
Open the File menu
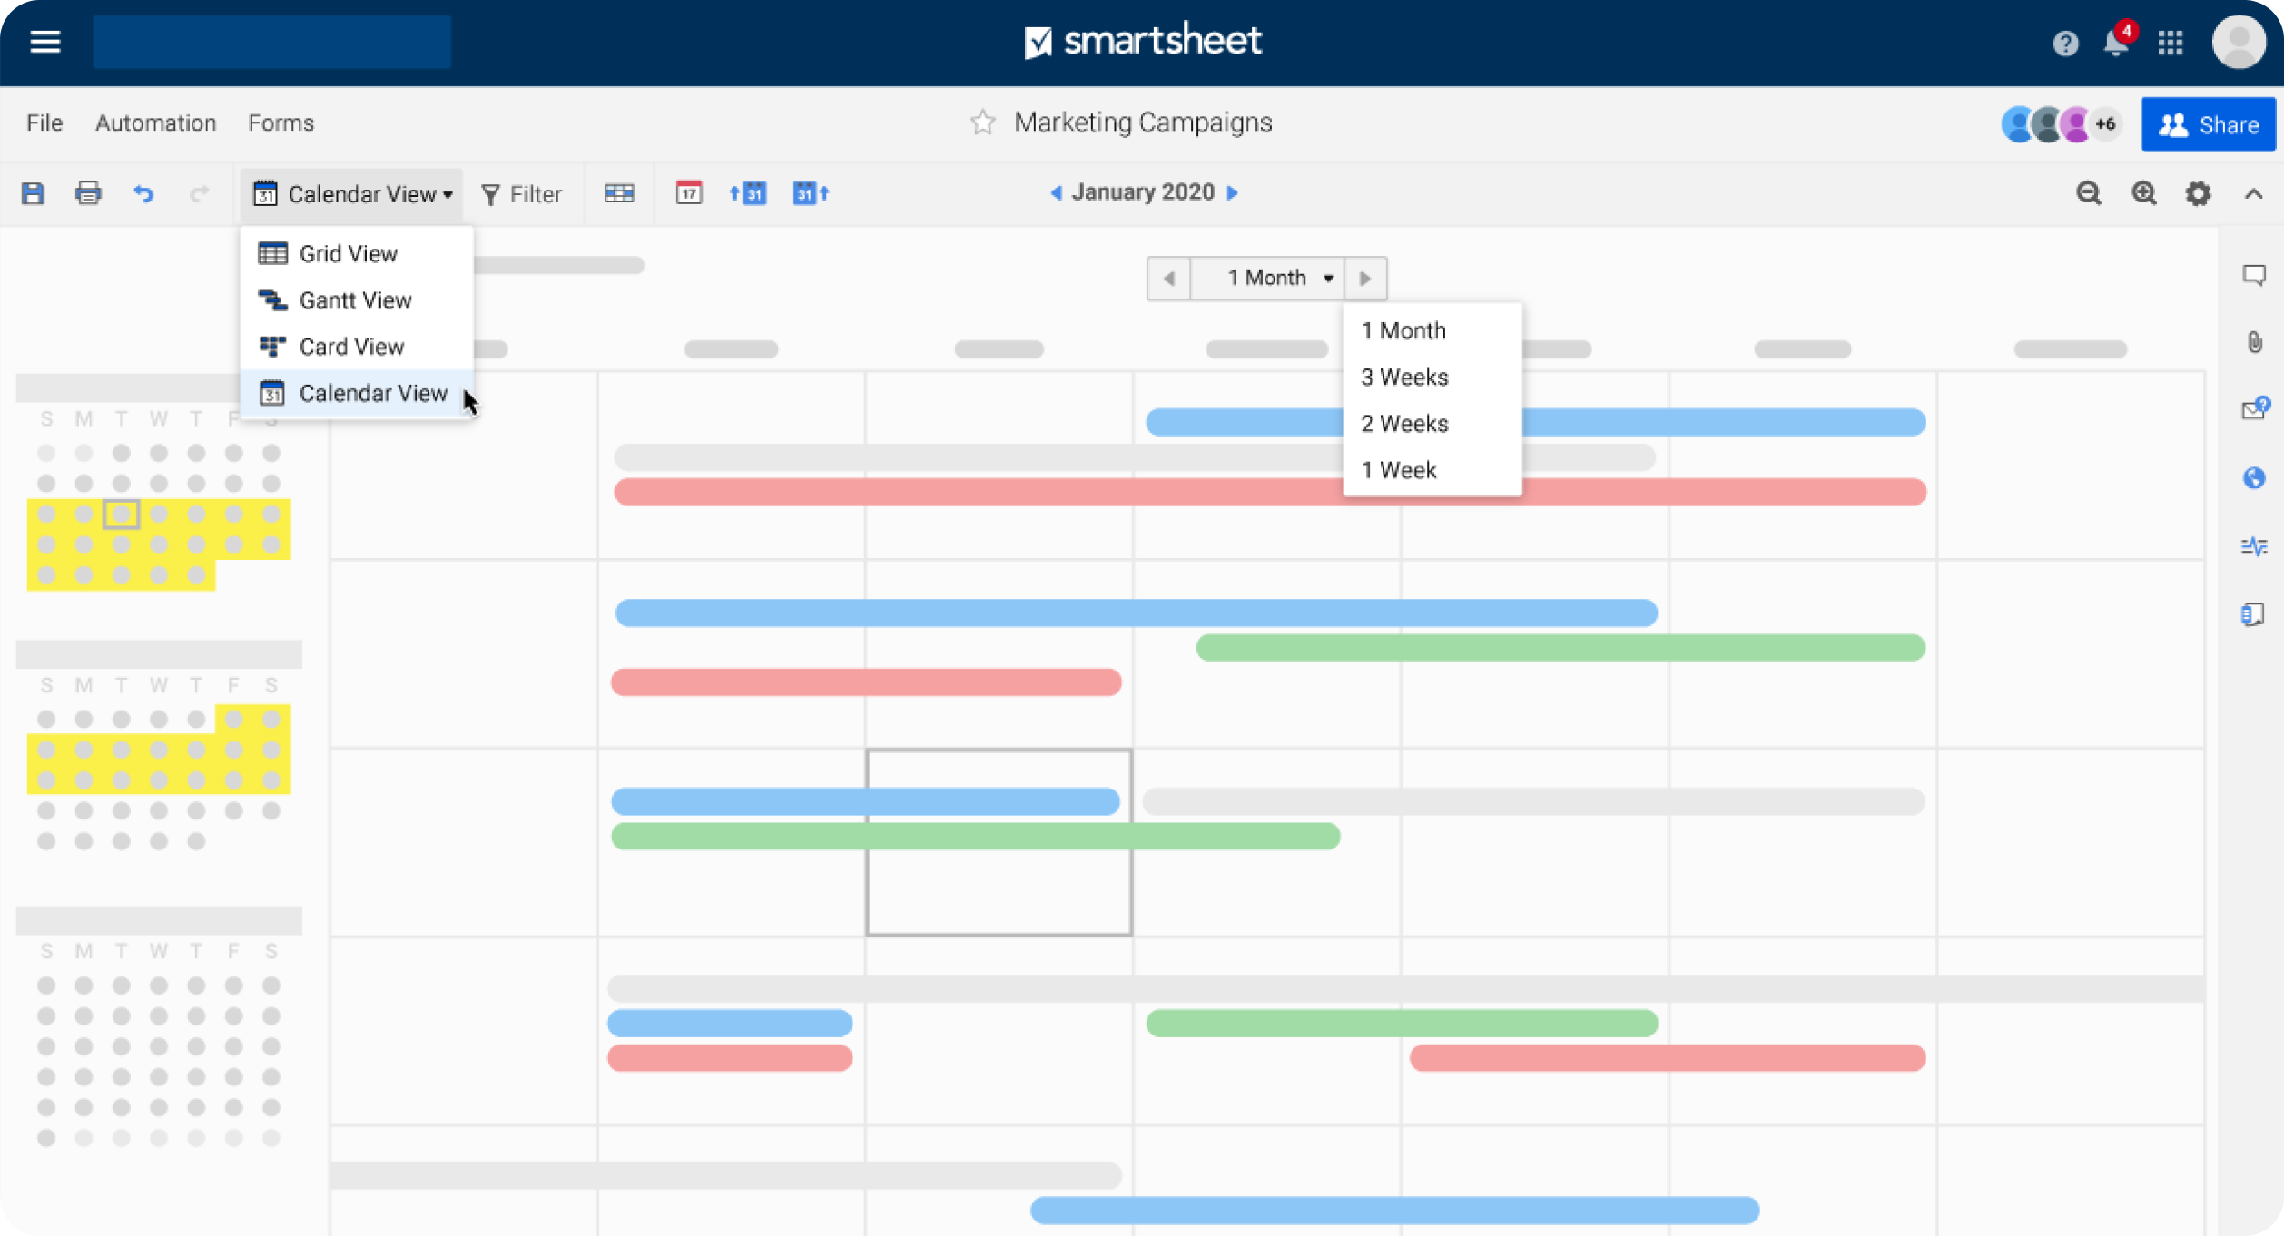(44, 123)
